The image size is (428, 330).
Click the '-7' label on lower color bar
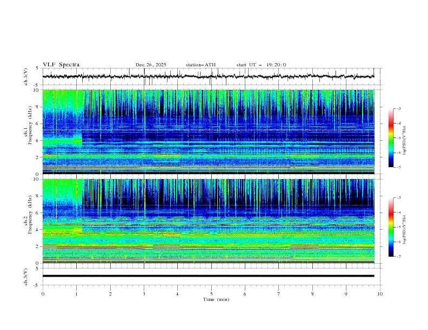[398, 257]
